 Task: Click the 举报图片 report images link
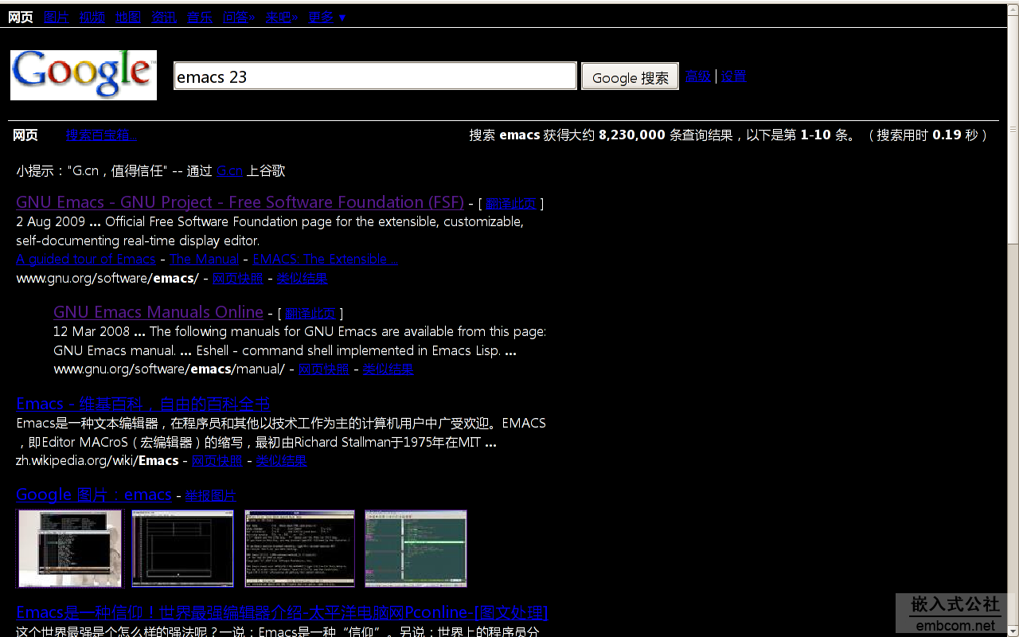click(211, 495)
